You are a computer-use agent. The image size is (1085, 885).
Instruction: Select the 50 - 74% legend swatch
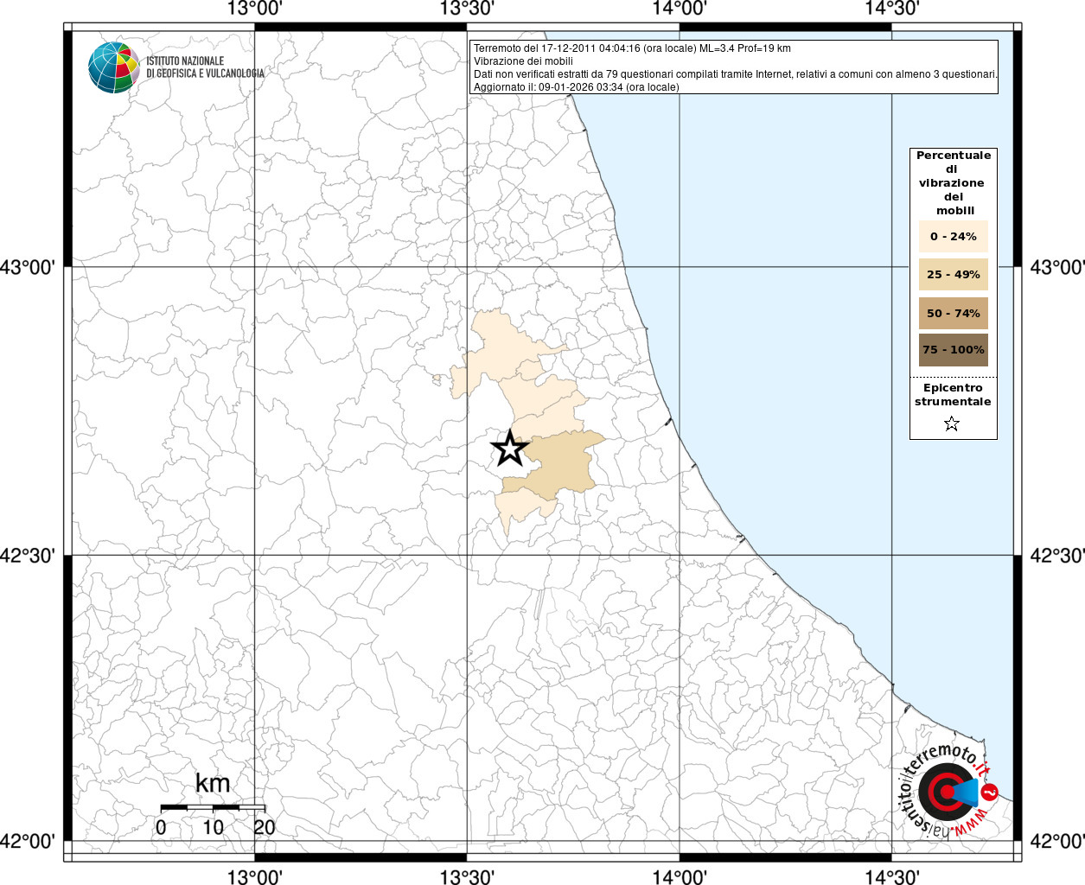(x=953, y=313)
